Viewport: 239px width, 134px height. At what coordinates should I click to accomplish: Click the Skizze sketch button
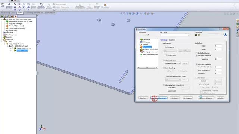click(3, 5)
